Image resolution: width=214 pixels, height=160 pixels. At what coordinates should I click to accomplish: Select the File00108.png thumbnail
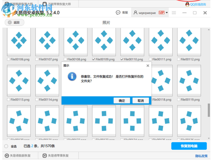[76, 42]
